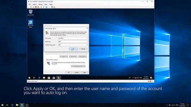
Task: Maximize the Virtual Machine Connection window
Action: point(147,1)
